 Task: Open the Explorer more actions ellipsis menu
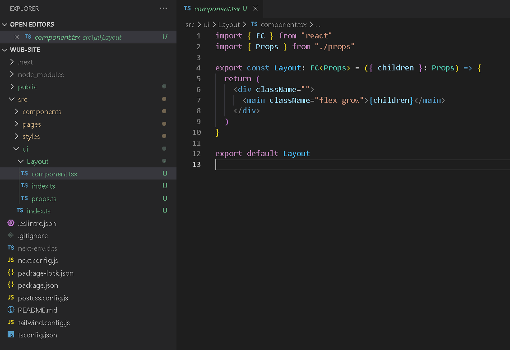163,9
